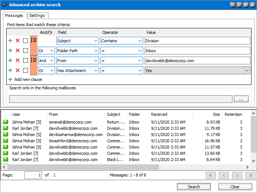The width and height of the screenshot is (257, 193).
Task: Go to the last results page
Action: (250, 175)
